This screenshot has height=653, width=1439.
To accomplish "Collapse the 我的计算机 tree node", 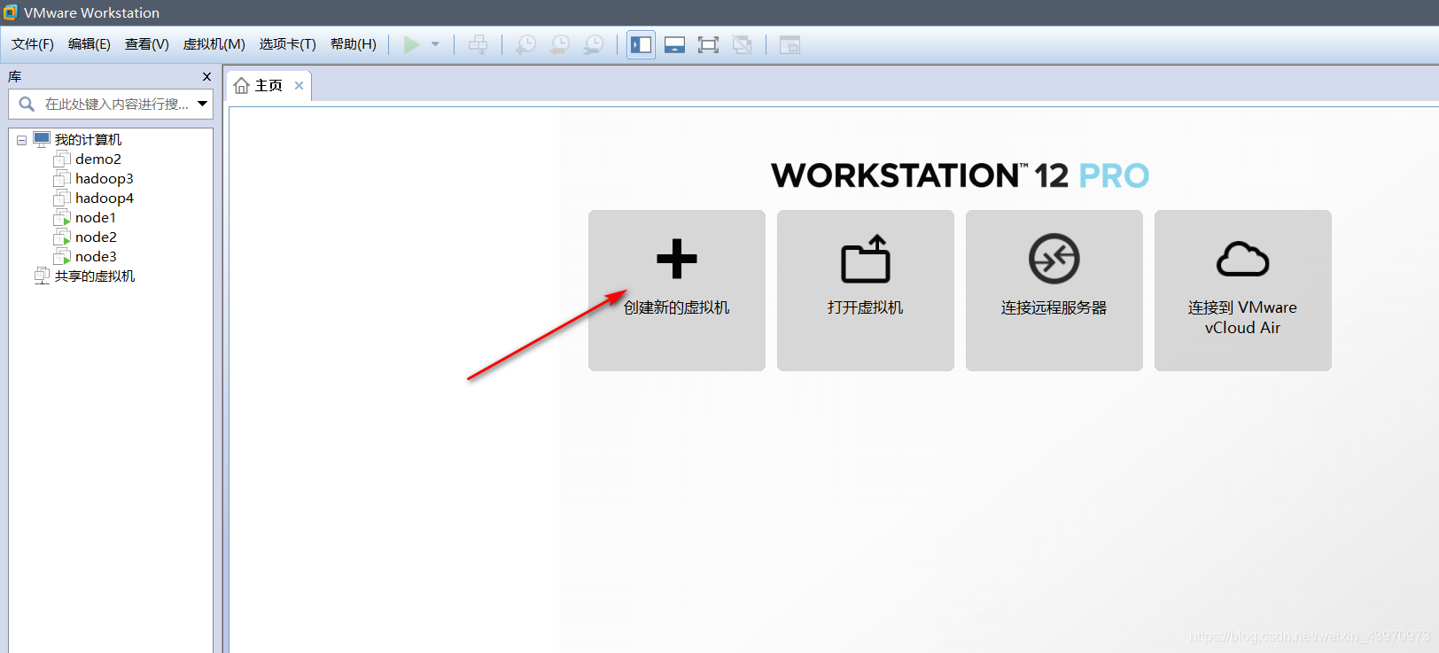I will click(x=21, y=140).
